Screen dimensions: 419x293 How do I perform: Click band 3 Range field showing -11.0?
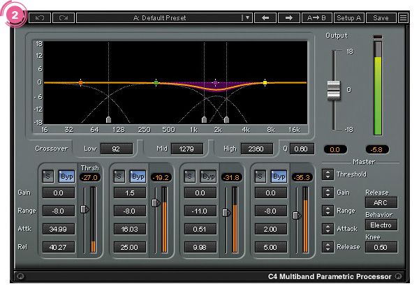coord(200,211)
